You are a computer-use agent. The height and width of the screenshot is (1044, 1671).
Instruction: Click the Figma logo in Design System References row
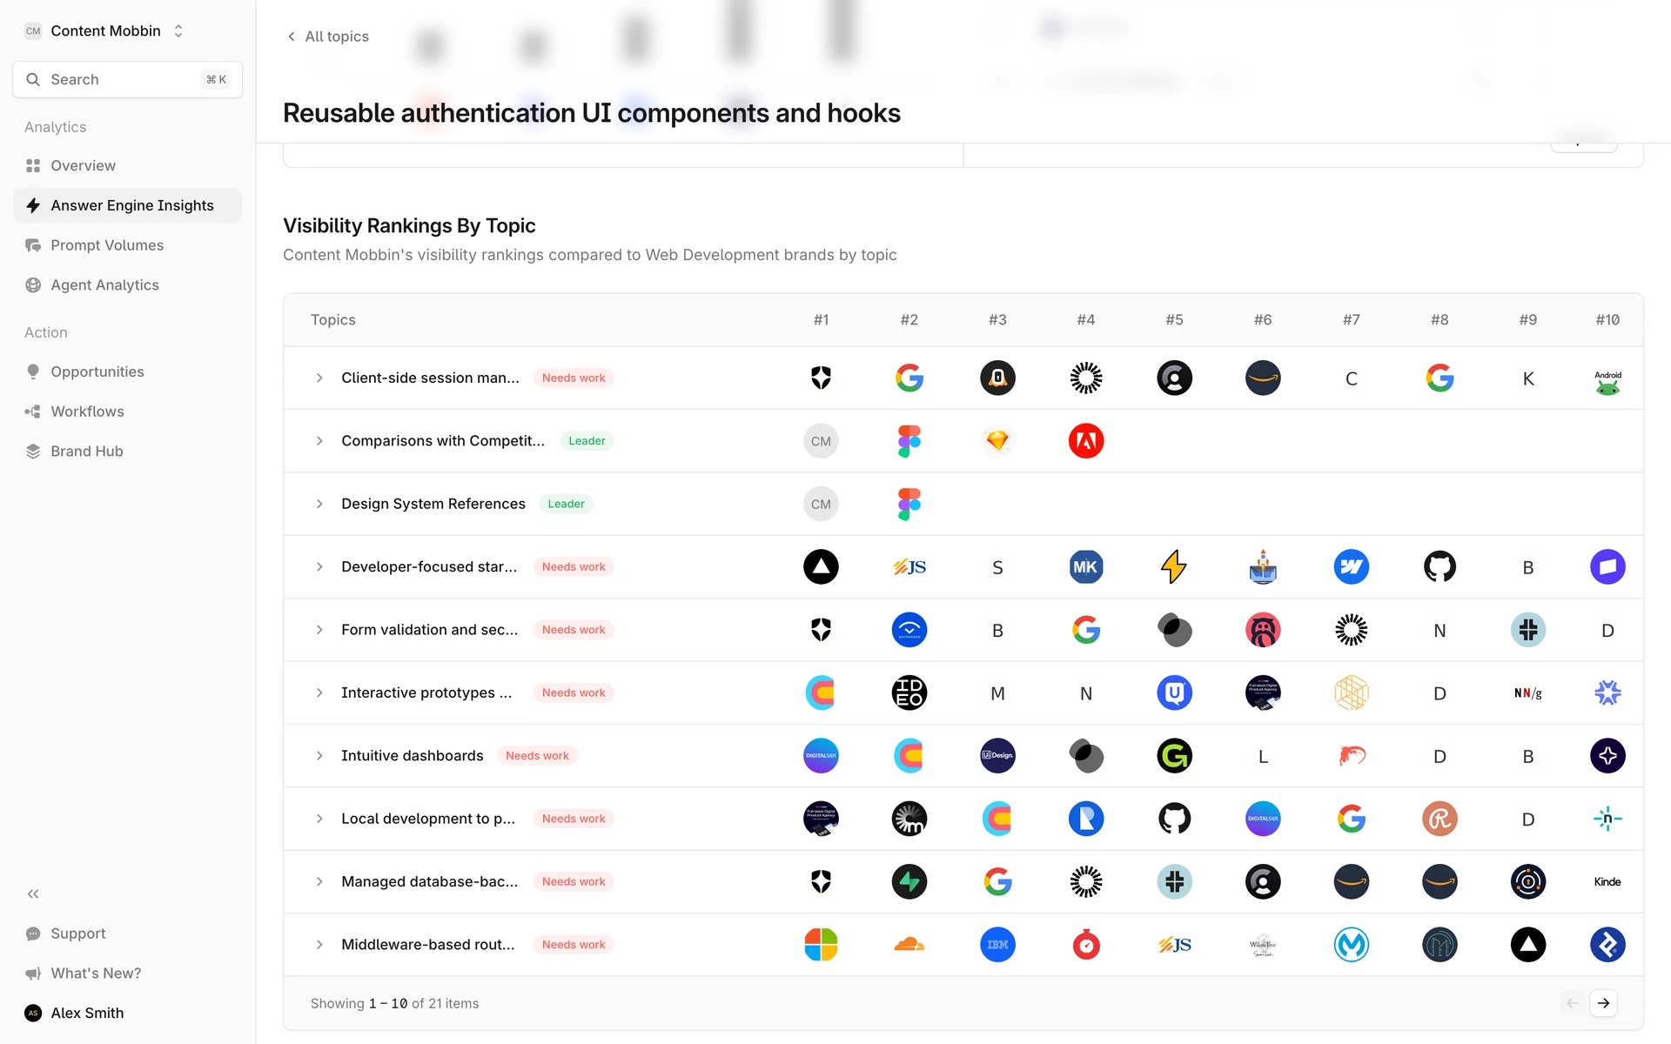click(909, 504)
